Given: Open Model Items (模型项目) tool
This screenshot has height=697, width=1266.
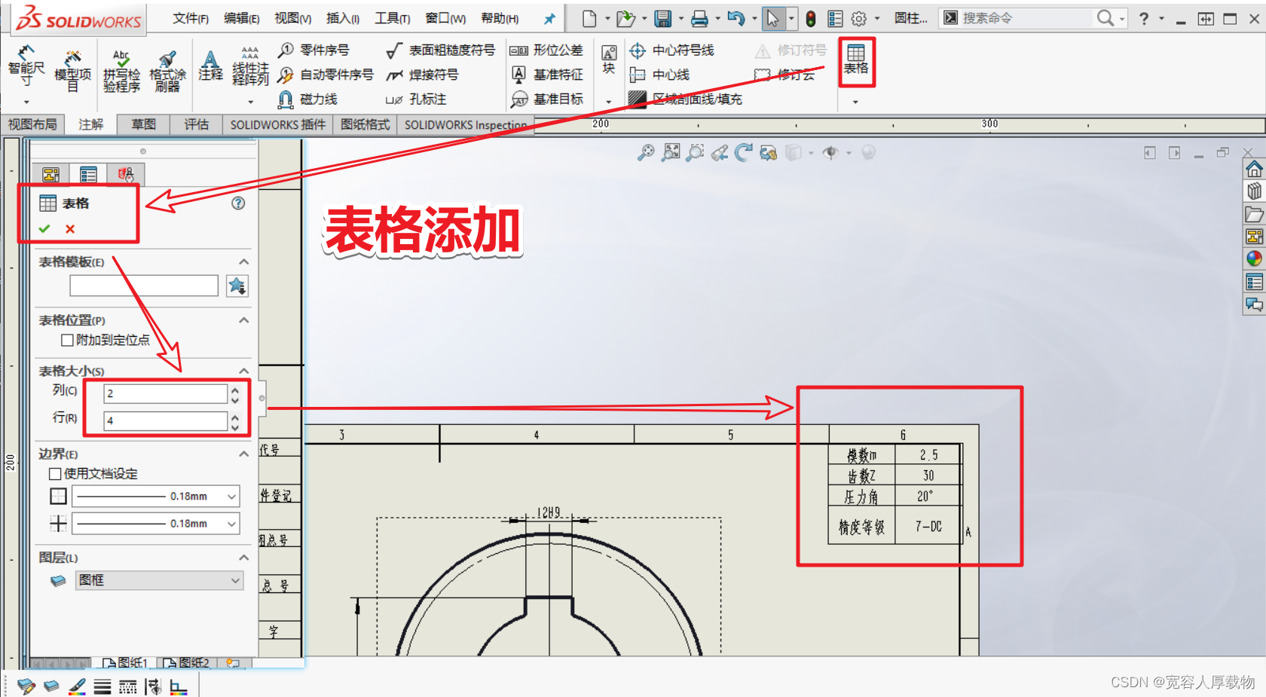Looking at the screenshot, I should pos(72,69).
